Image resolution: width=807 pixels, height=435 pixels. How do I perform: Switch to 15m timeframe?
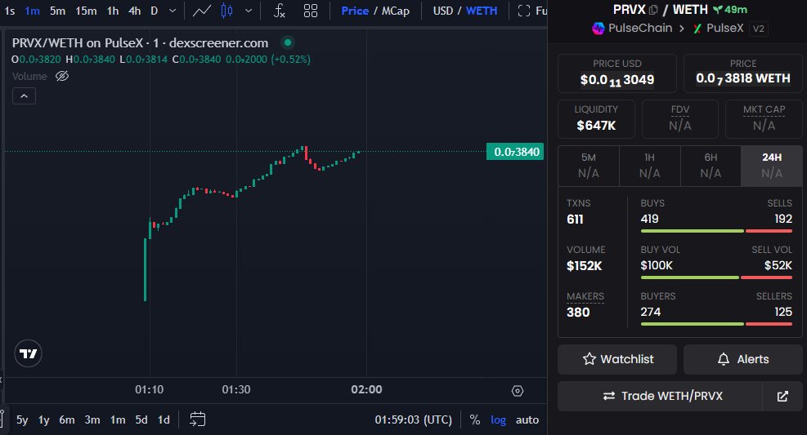86,11
